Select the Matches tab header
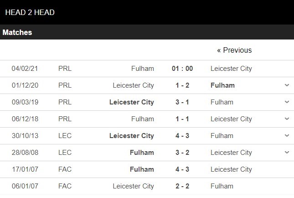 17,33
